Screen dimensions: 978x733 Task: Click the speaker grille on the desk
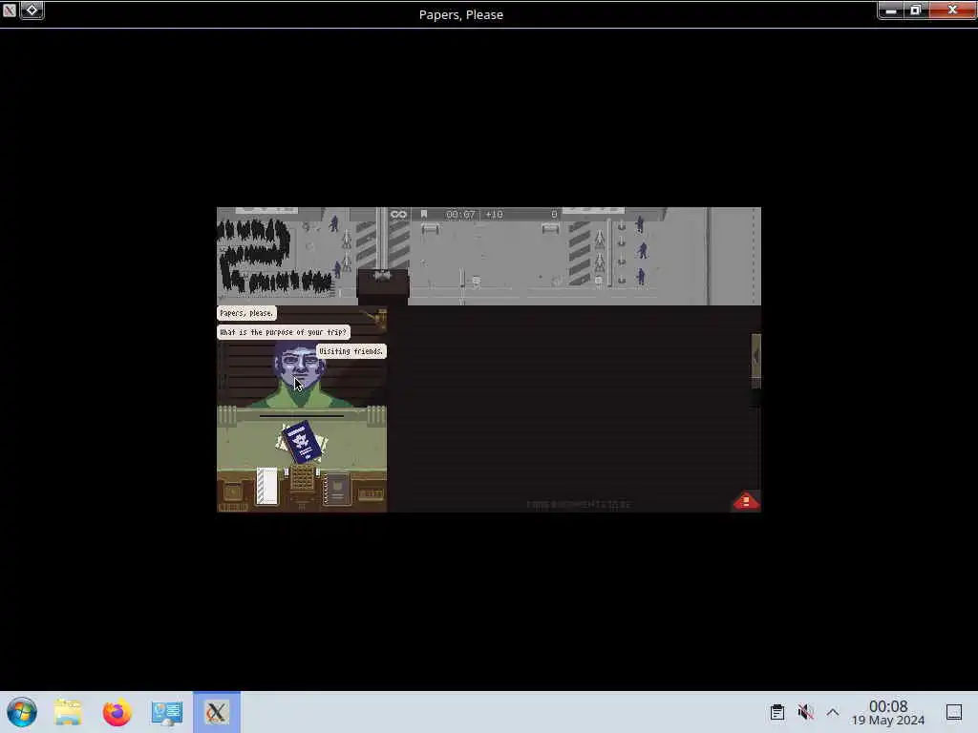(x=302, y=479)
